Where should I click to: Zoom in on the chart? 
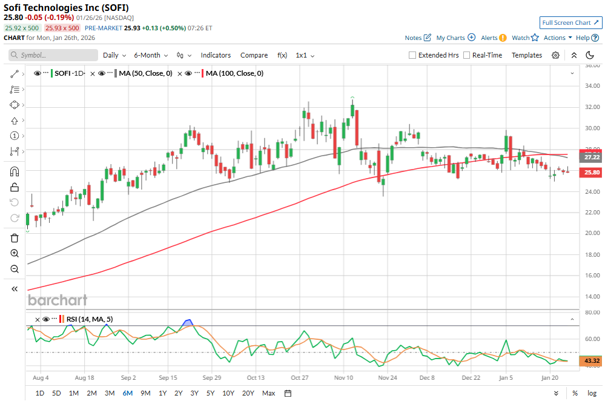[x=15, y=254]
